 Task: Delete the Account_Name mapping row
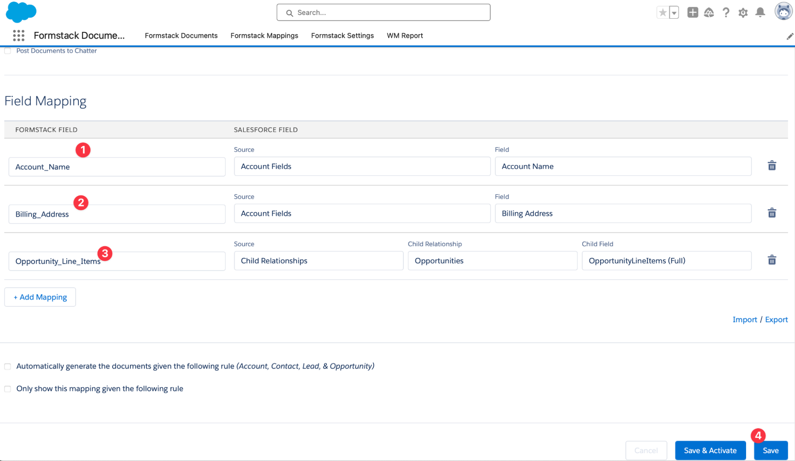tap(772, 166)
